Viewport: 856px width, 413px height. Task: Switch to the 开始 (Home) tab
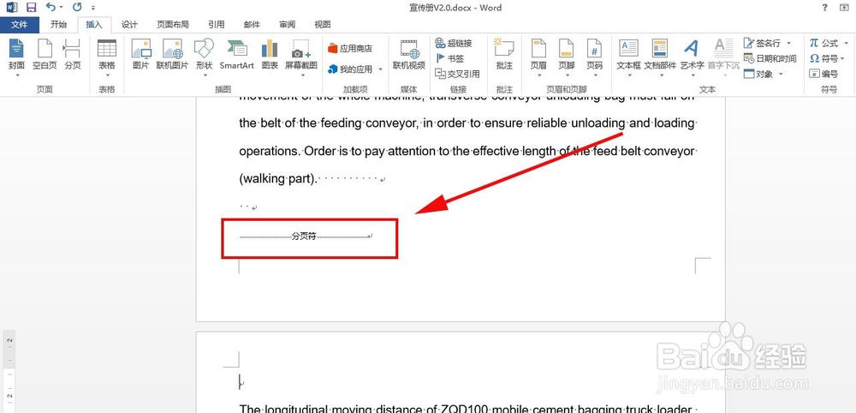[x=58, y=25]
